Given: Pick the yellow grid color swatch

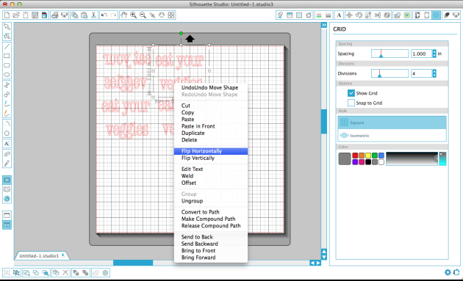Looking at the screenshot, I should coord(368,156).
